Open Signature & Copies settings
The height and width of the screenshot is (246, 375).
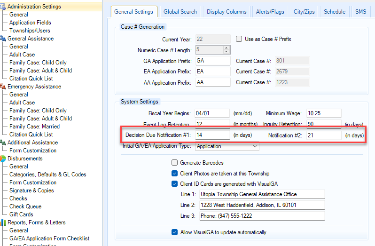(x=31, y=190)
